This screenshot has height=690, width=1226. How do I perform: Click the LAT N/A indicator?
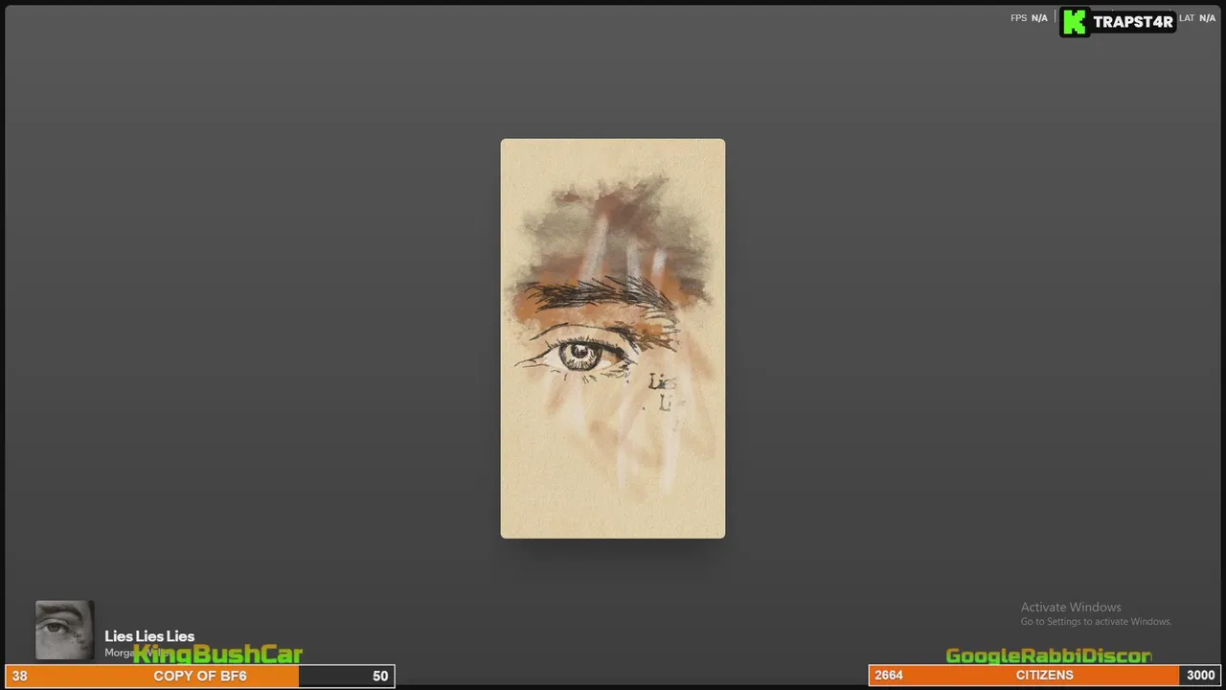pos(1197,18)
